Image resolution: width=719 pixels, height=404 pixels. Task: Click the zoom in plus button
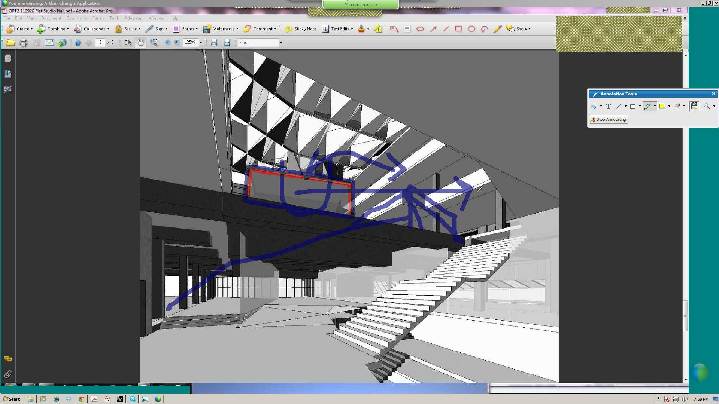point(177,43)
